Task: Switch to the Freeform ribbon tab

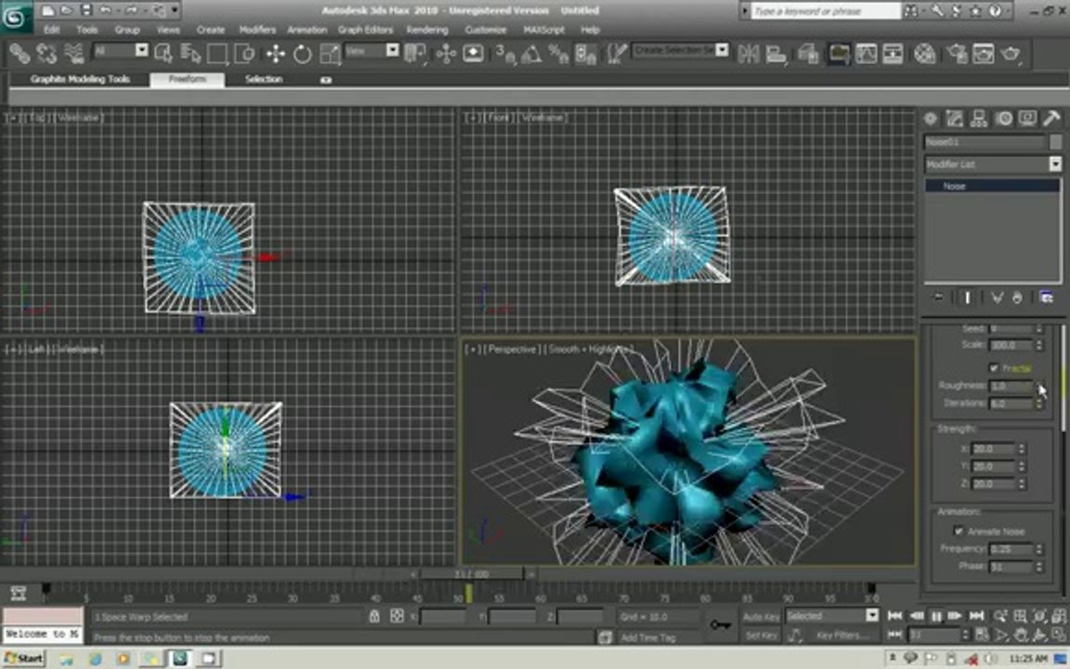Action: [x=188, y=79]
